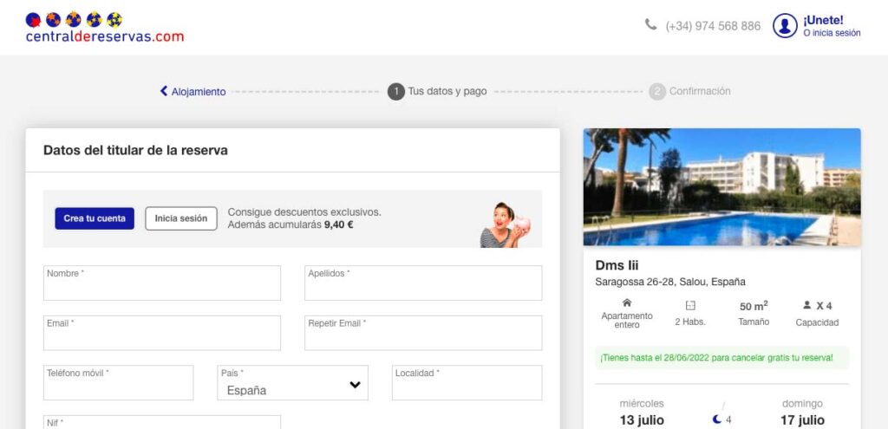This screenshot has height=429, width=888.
Task: Click the check-out date 17 julio
Action: (x=802, y=420)
